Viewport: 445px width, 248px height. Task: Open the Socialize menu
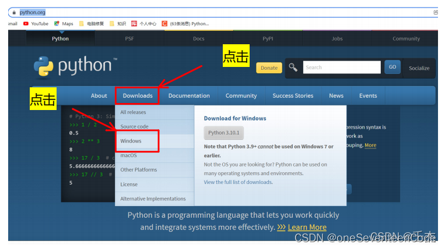click(419, 68)
